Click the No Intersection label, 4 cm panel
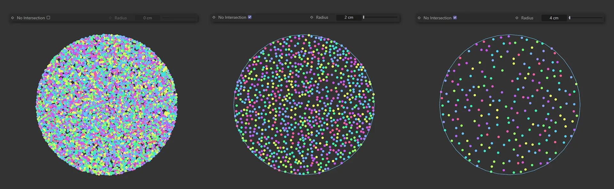The height and width of the screenshot is (189, 614). [437, 18]
